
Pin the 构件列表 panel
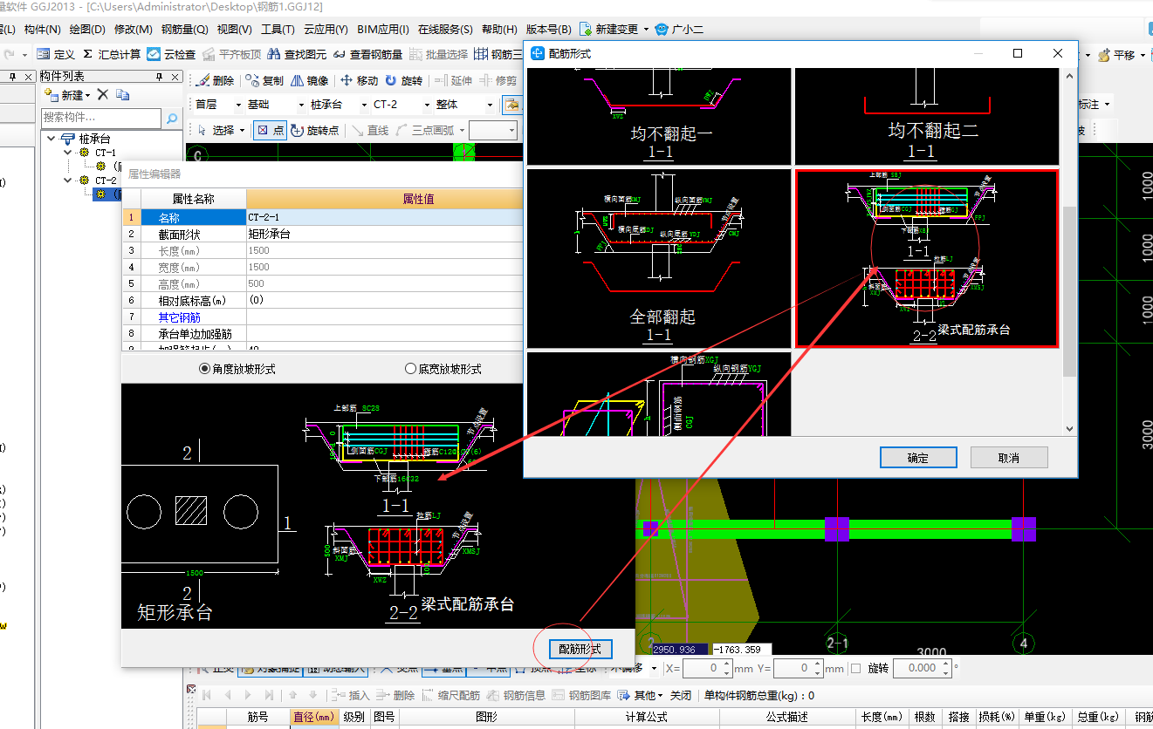click(x=159, y=77)
